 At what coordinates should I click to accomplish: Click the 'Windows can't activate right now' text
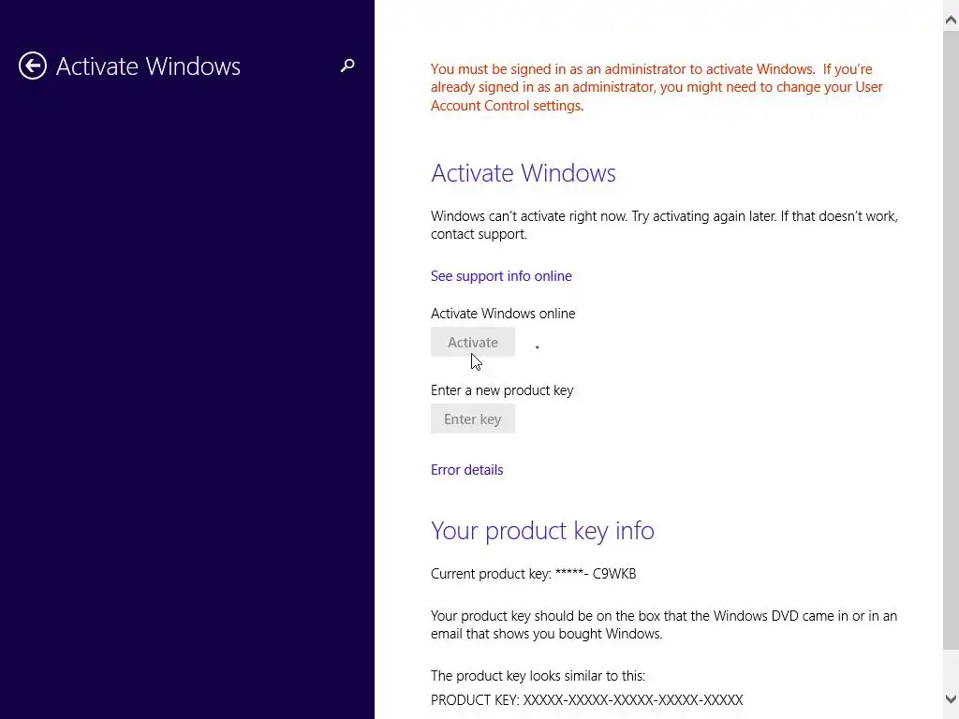coord(664,225)
